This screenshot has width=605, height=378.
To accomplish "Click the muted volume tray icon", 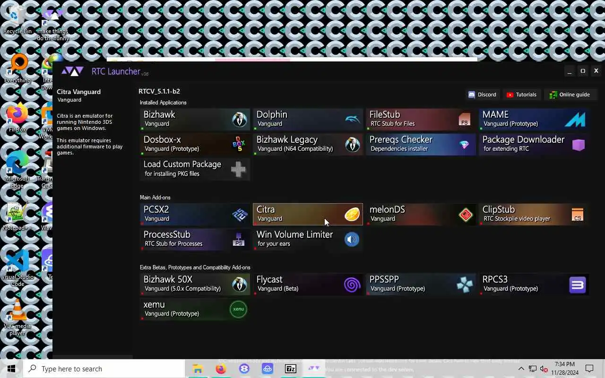I will (544, 369).
